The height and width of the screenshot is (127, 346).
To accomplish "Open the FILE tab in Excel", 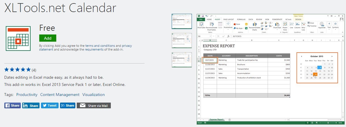I will pyautogui.click(x=201, y=19).
